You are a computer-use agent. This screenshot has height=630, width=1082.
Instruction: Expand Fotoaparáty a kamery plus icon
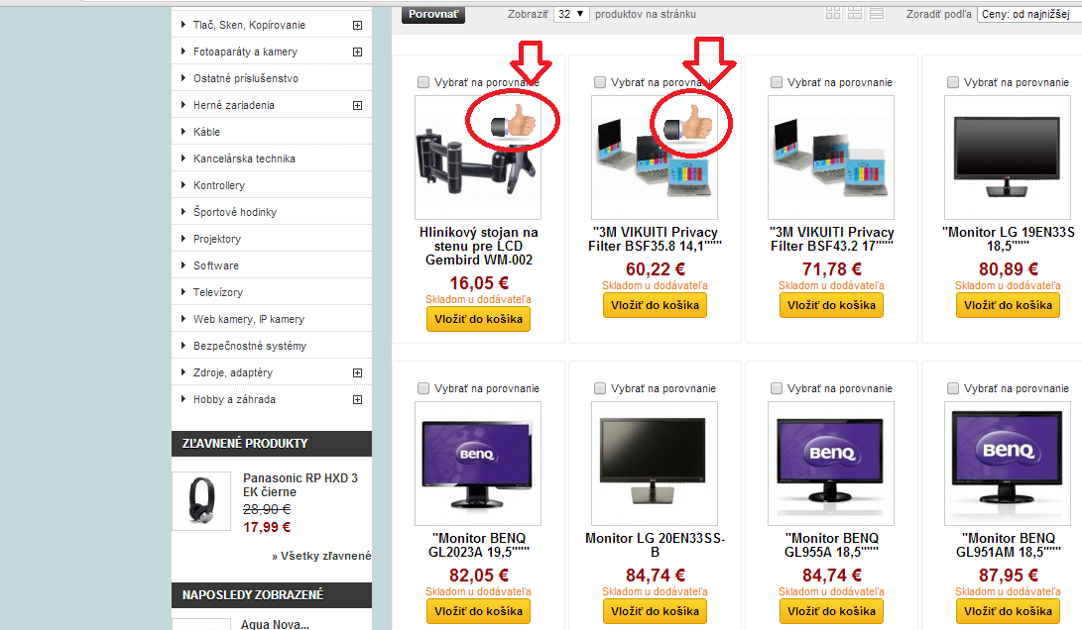click(357, 52)
